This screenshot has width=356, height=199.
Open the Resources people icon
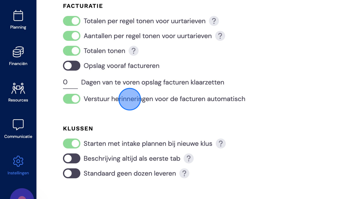[x=18, y=88]
